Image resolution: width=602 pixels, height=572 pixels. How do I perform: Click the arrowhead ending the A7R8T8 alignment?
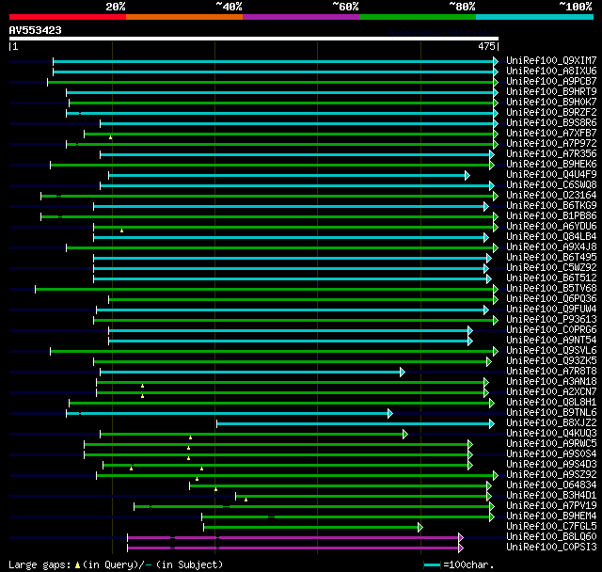pyautogui.click(x=402, y=372)
